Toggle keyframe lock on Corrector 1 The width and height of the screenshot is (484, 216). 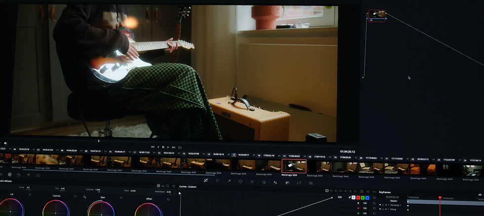(x=383, y=205)
